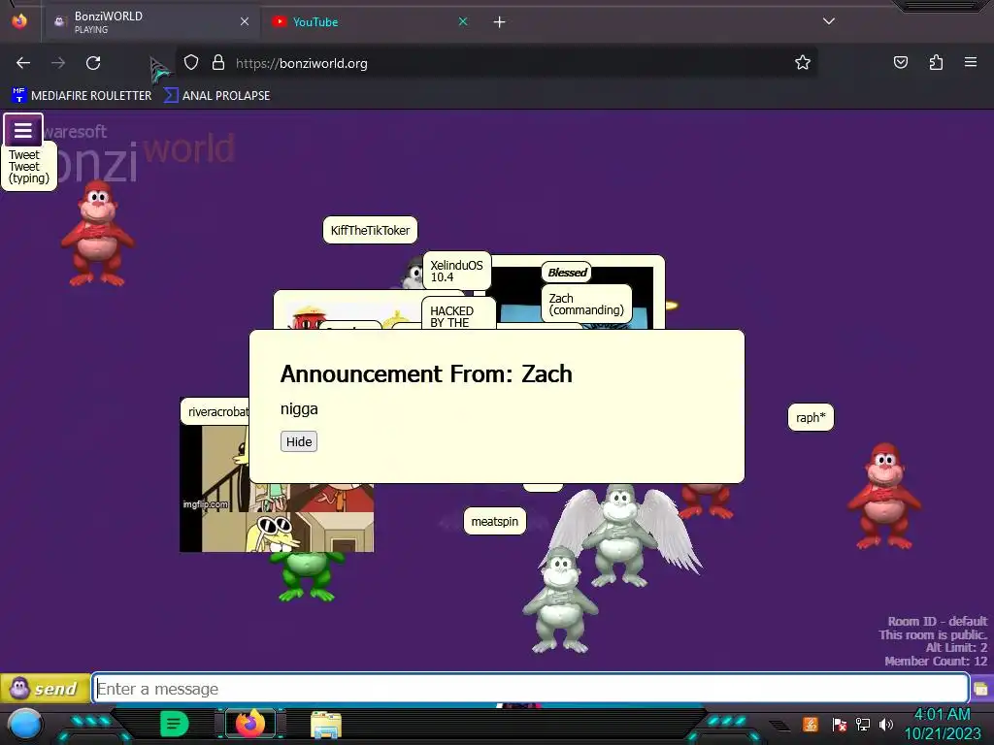Select the KiffTheTikToker name tag
994x745 pixels.
coord(370,230)
